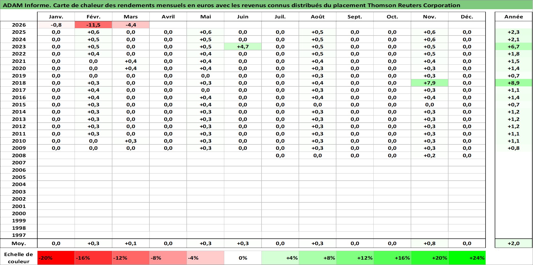Click the +8% color scale swatch
Screen dimensions: 533x265
pyautogui.click(x=317, y=258)
